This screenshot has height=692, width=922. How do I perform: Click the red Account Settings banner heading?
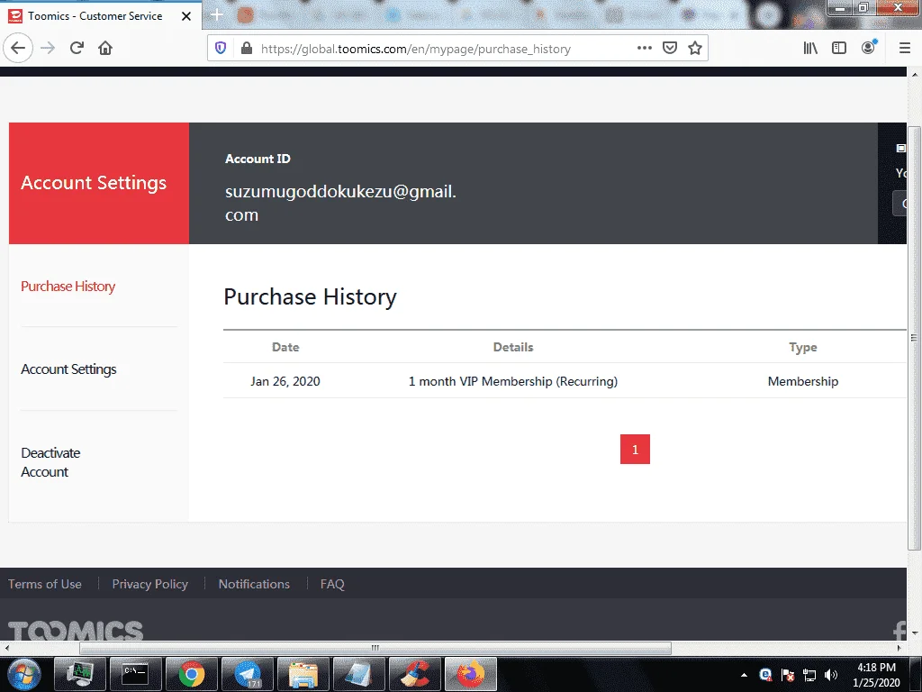point(94,183)
